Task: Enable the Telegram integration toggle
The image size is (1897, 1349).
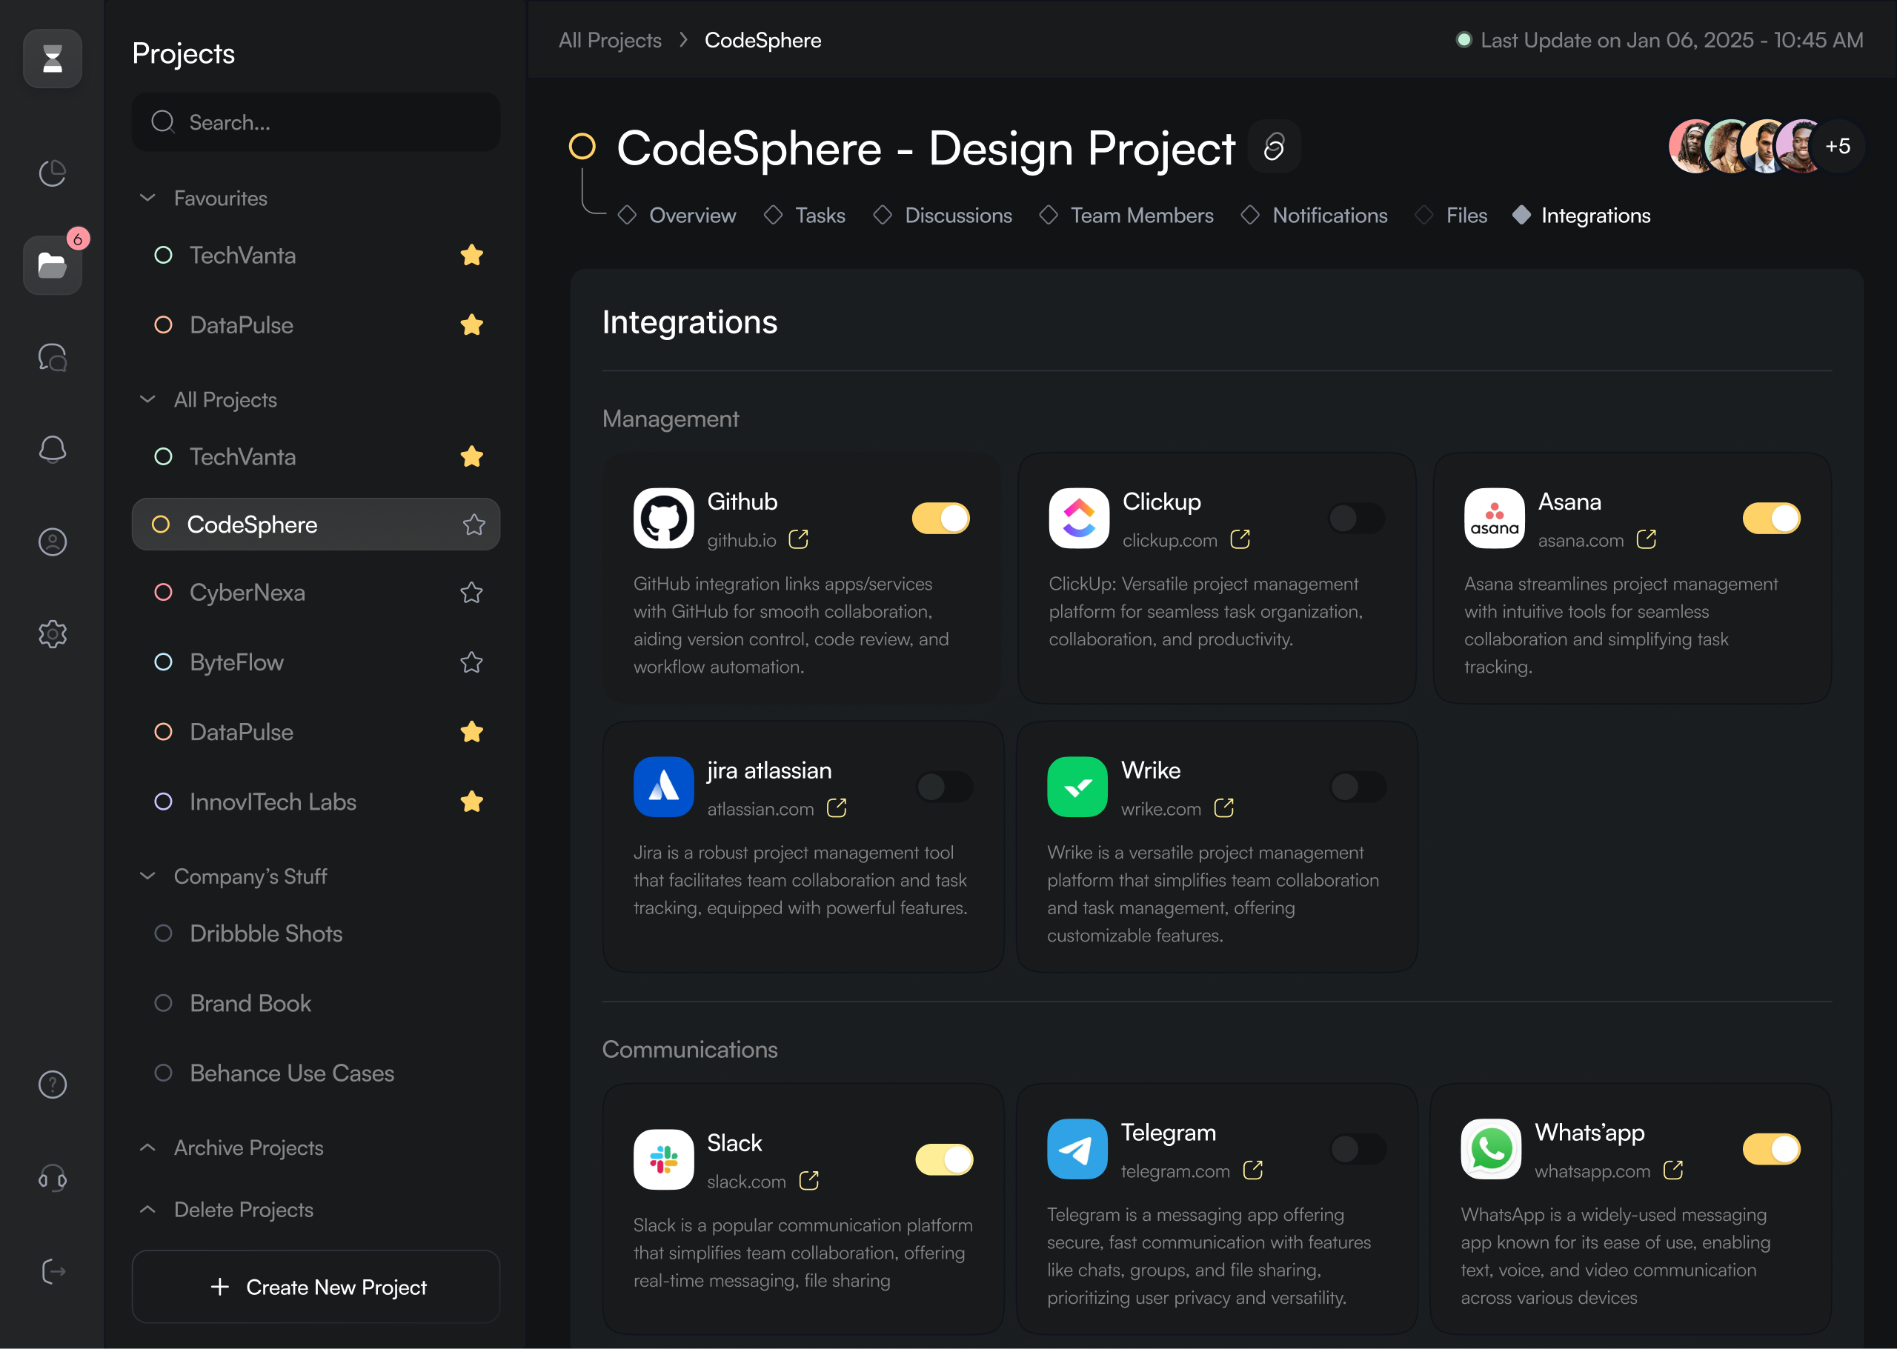Action: (1358, 1149)
